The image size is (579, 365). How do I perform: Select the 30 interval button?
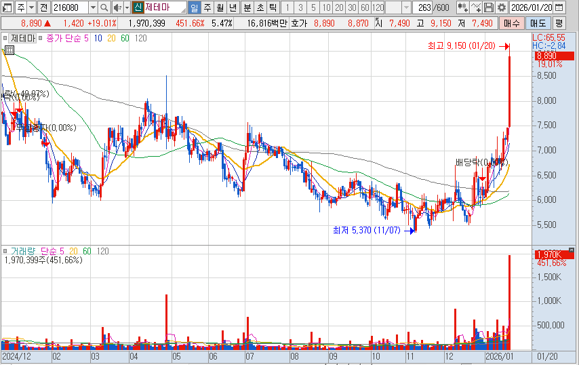(x=351, y=7)
